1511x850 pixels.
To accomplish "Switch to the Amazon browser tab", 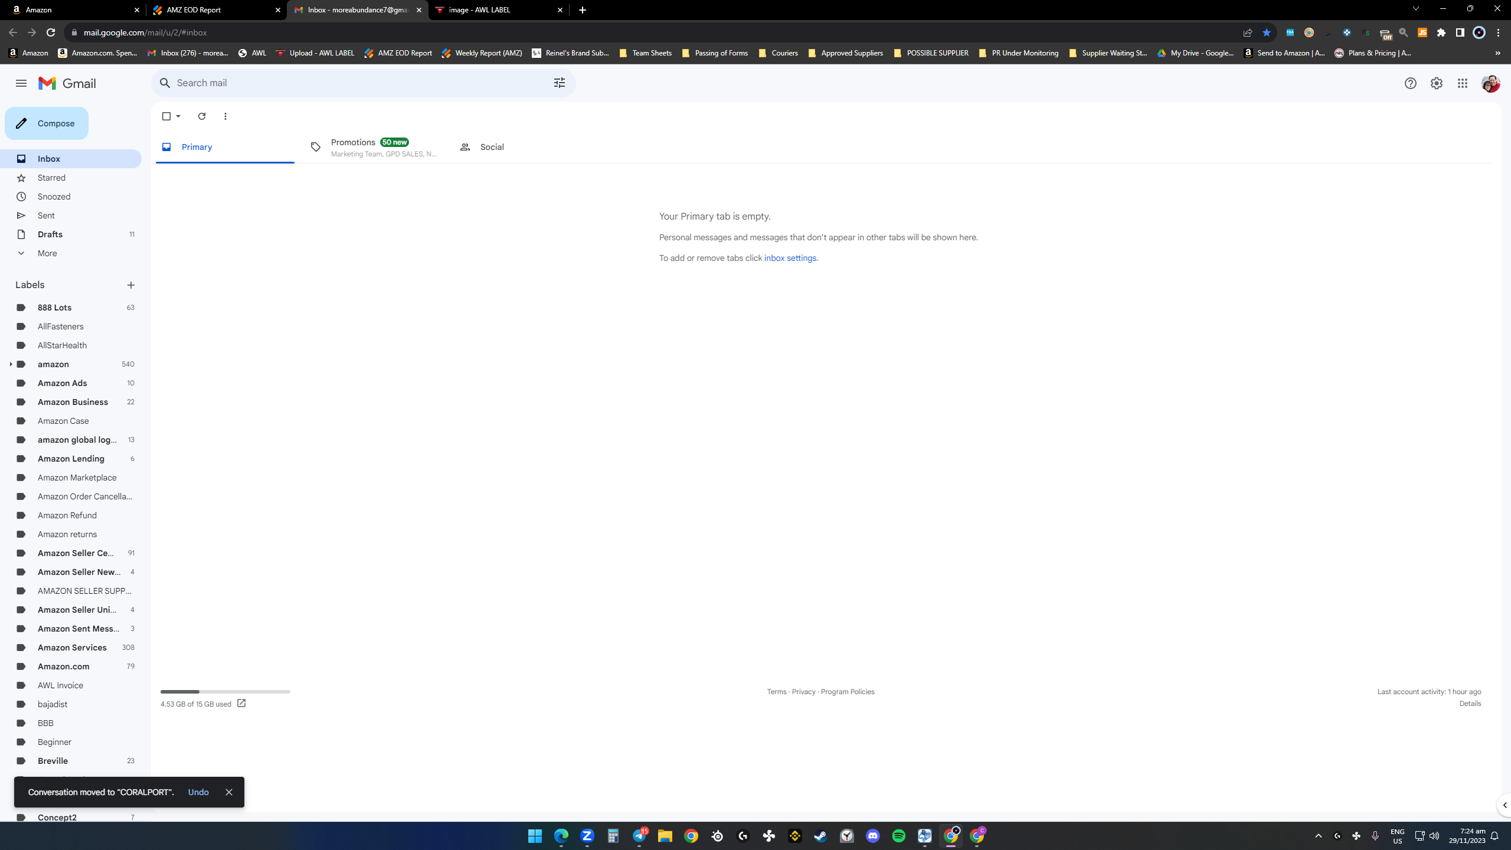I will tap(74, 10).
